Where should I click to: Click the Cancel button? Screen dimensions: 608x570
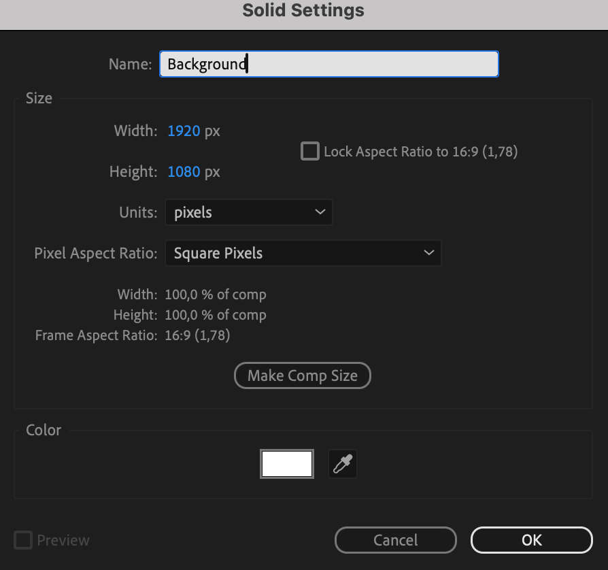[395, 540]
